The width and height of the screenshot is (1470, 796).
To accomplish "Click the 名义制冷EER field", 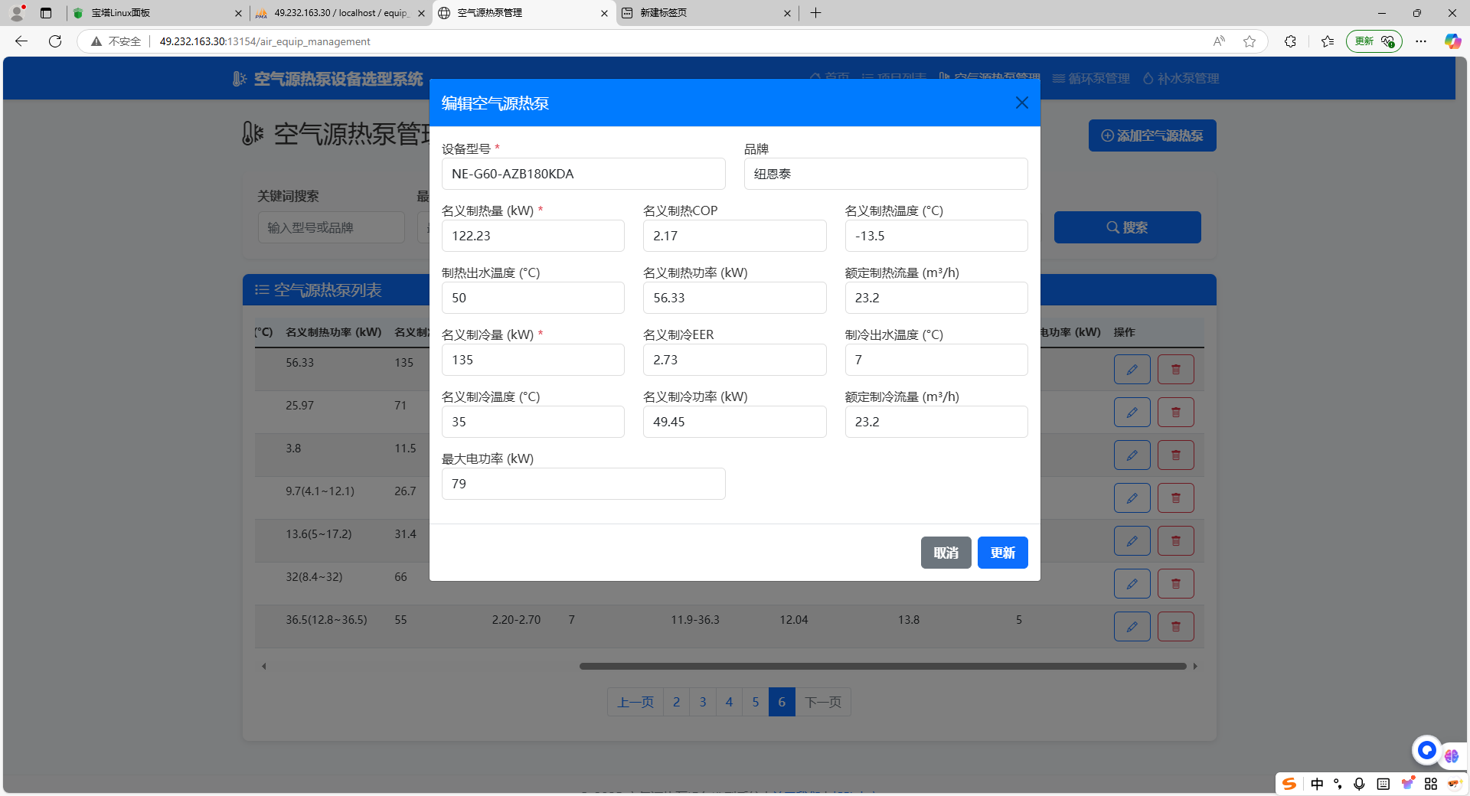I will point(734,360).
